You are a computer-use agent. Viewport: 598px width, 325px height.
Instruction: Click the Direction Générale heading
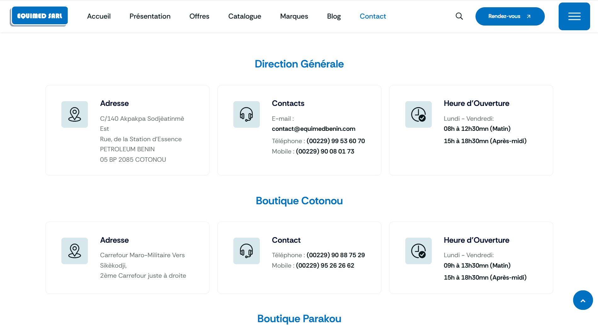(299, 64)
